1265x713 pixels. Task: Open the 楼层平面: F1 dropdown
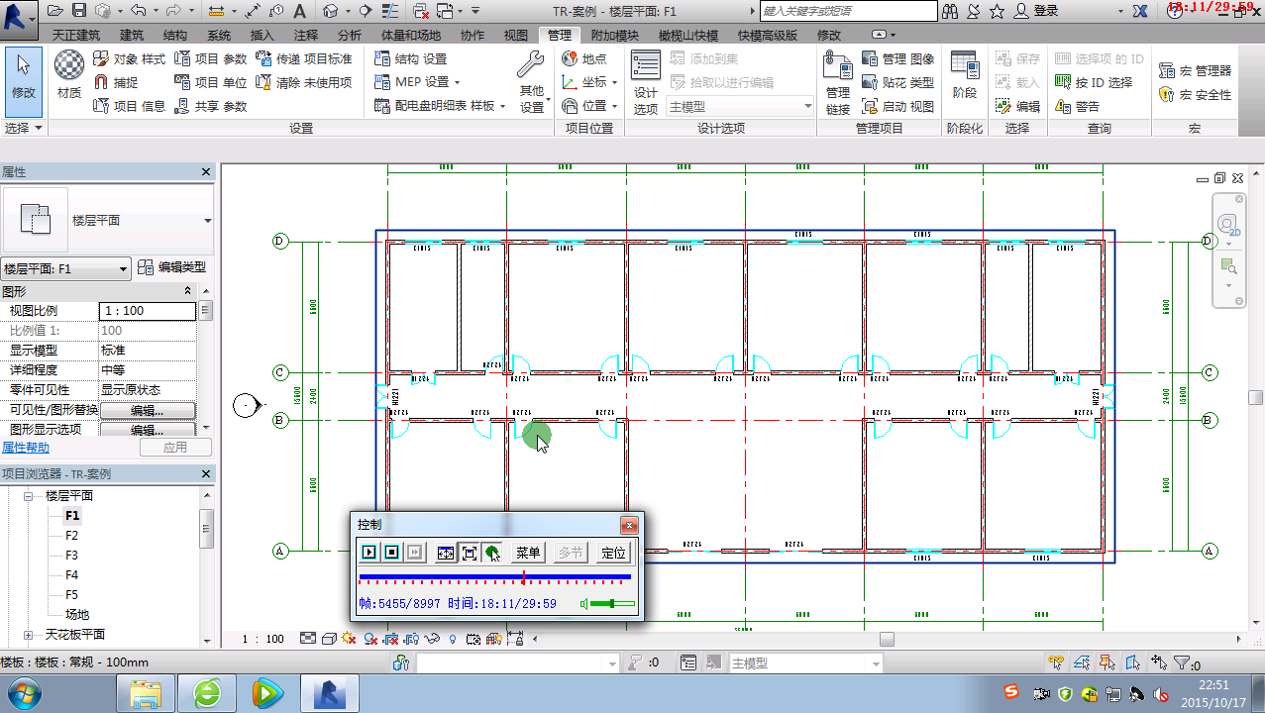pyautogui.click(x=125, y=267)
